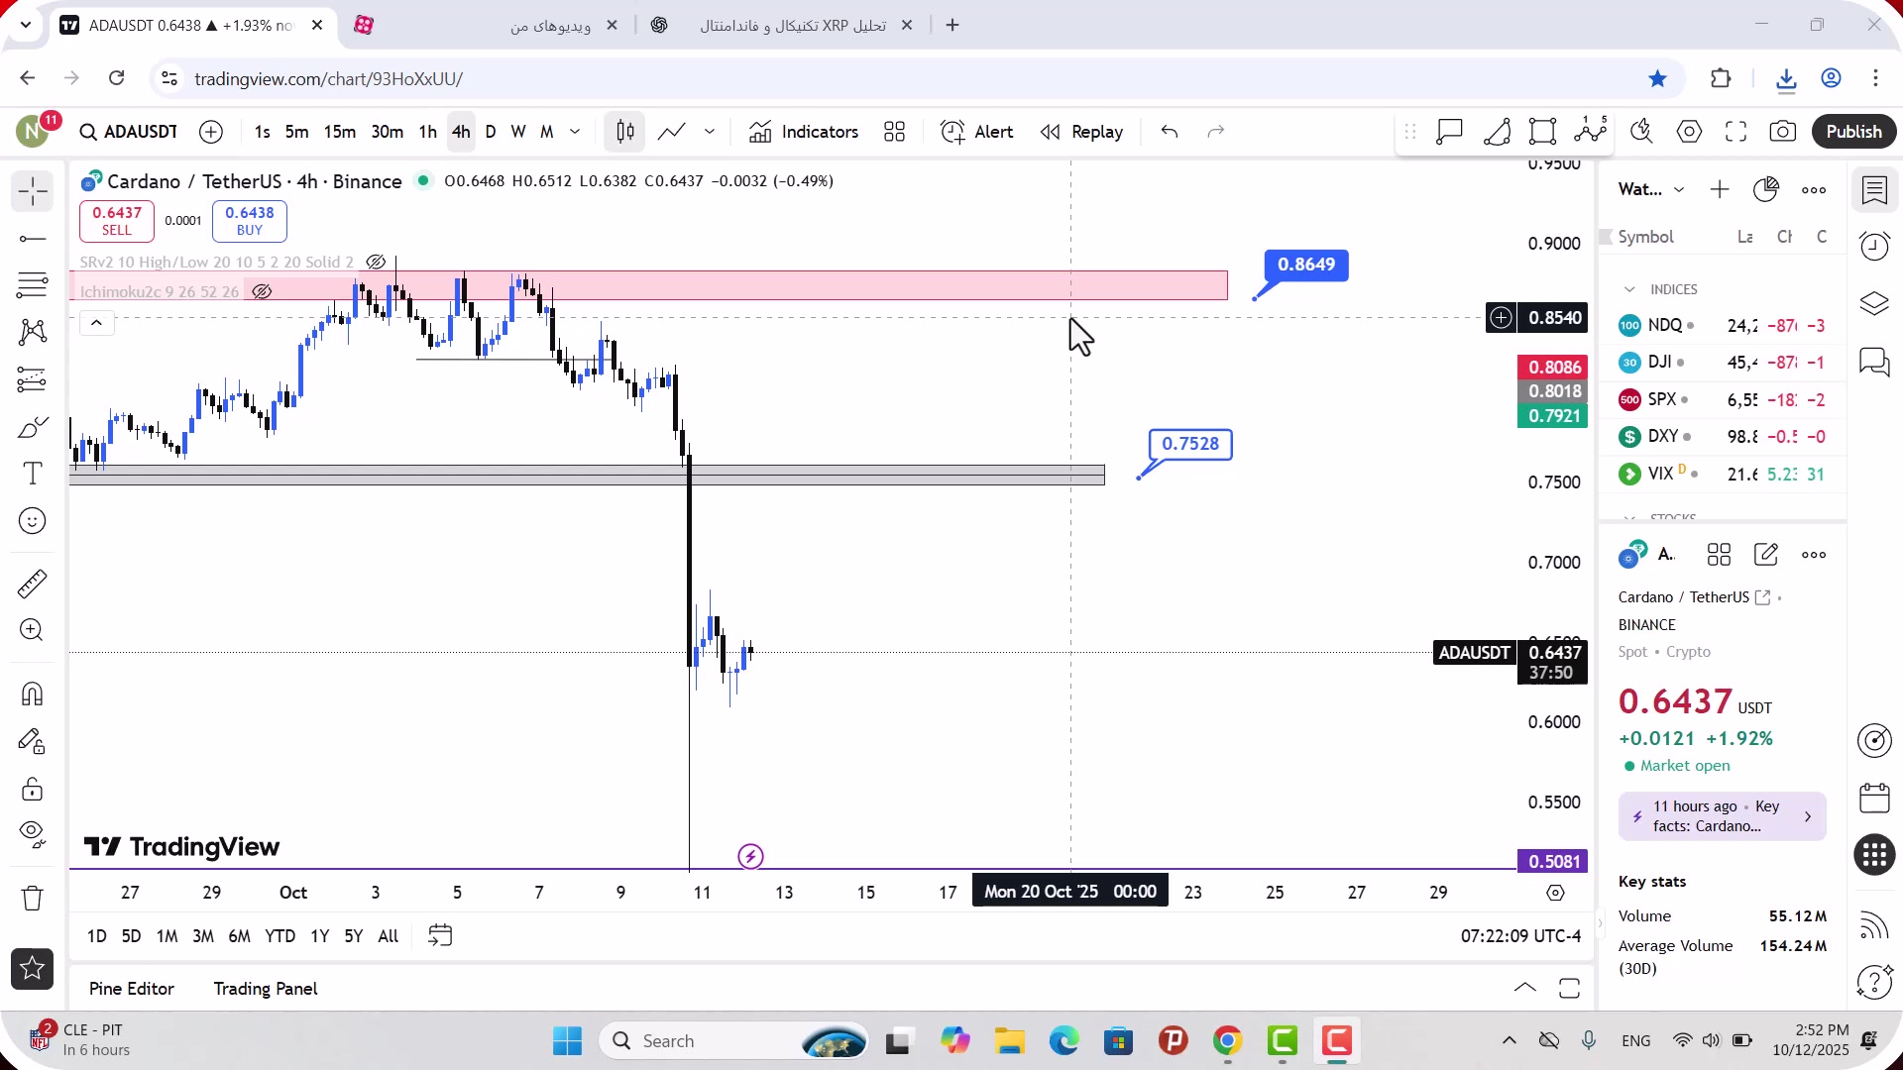Select the ruler measure tool

point(32,584)
